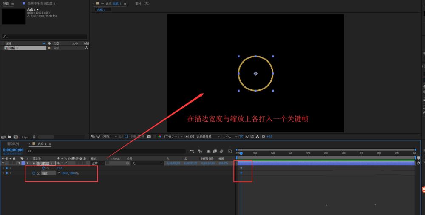Open the 1个... view layout dropdown
The height and width of the screenshot is (215, 425).
coord(230,137)
